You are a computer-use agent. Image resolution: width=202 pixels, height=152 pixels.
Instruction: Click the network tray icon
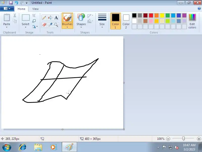click(x=170, y=147)
